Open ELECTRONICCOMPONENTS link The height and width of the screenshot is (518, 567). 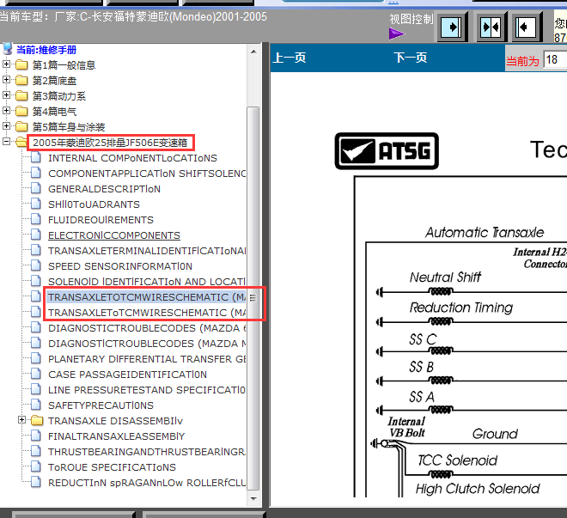114,235
